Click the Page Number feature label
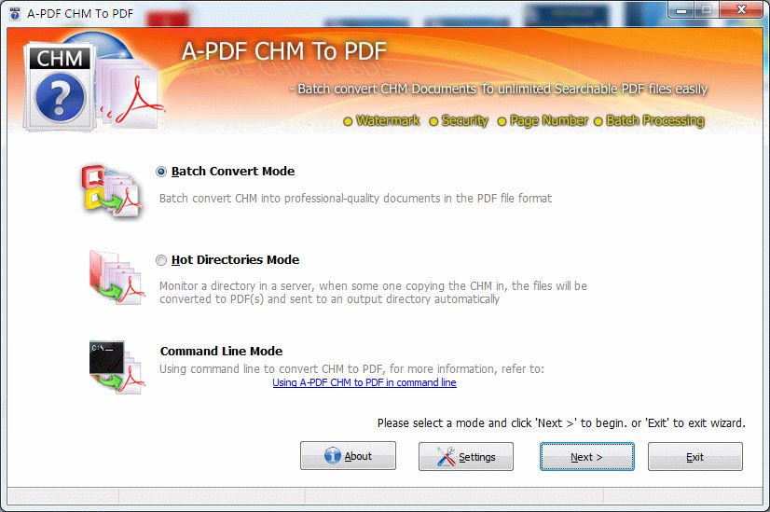Viewport: 770px width, 512px height. pyautogui.click(x=548, y=121)
